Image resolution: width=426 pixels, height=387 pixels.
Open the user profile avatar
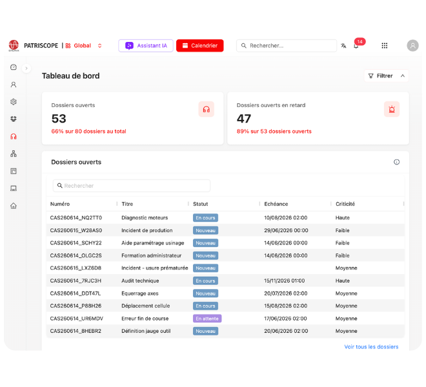click(x=412, y=45)
